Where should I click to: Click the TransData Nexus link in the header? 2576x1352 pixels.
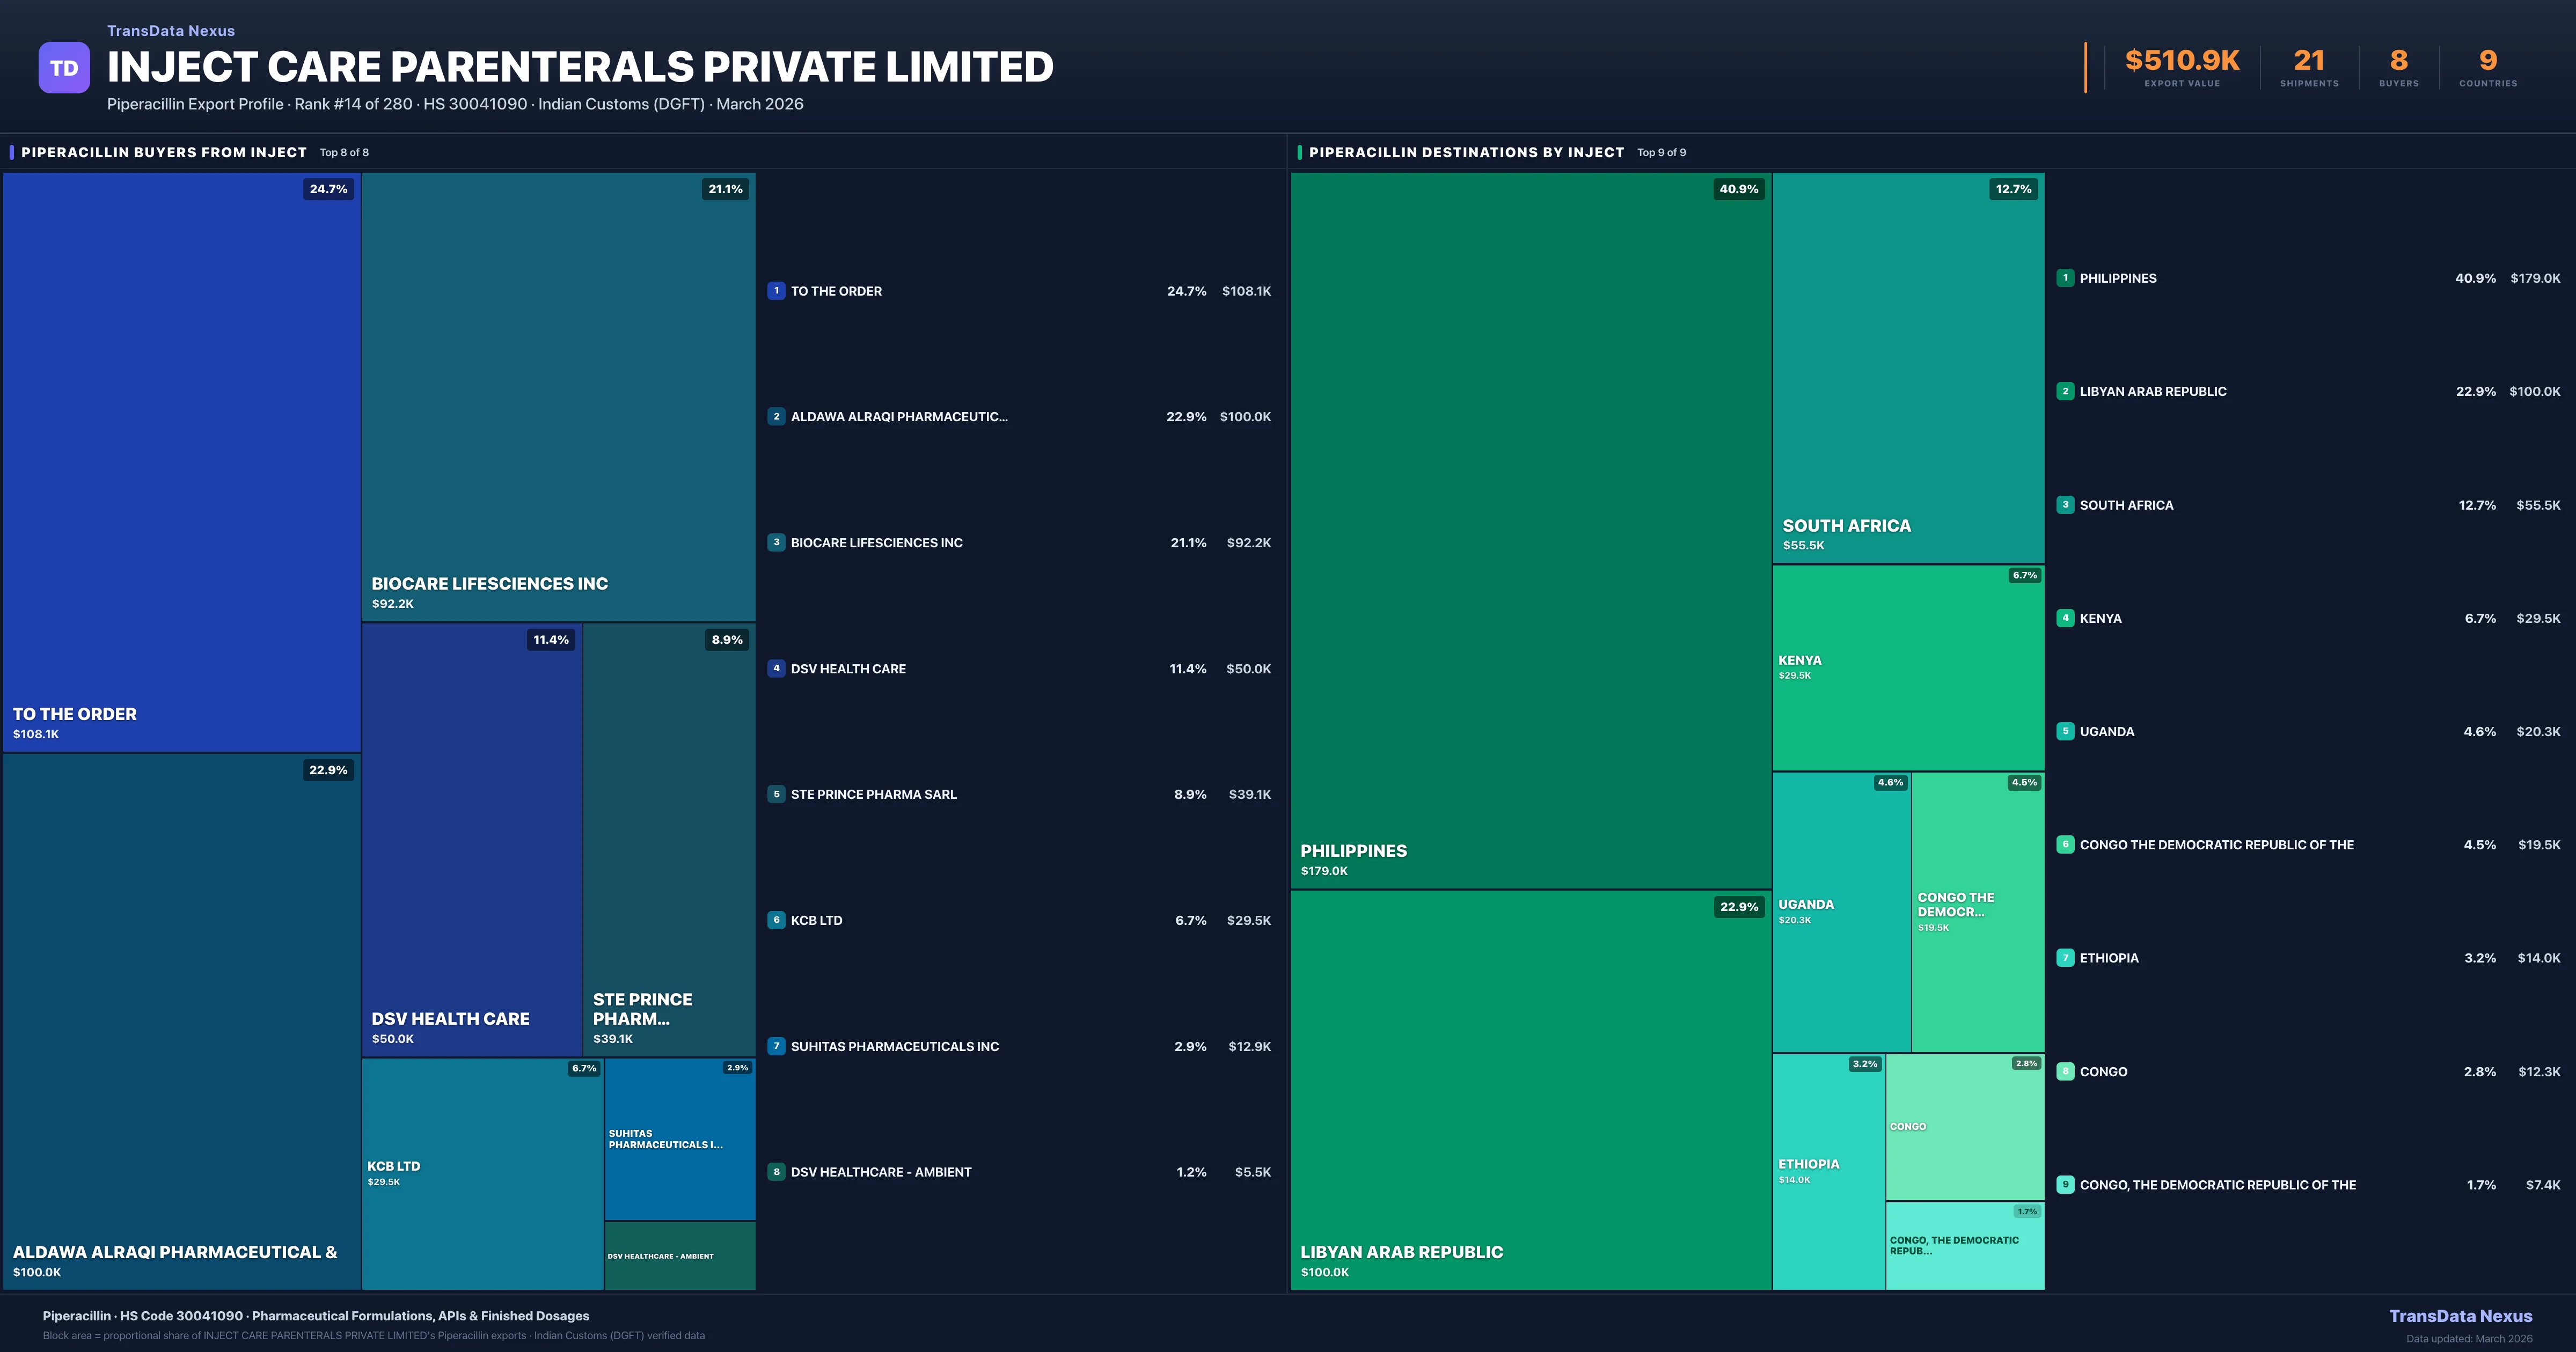coord(171,31)
